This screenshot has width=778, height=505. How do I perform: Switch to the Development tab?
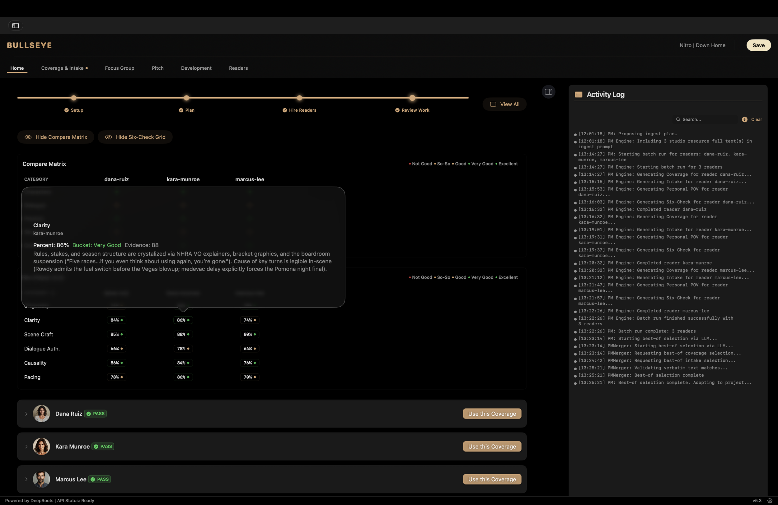pyautogui.click(x=196, y=68)
